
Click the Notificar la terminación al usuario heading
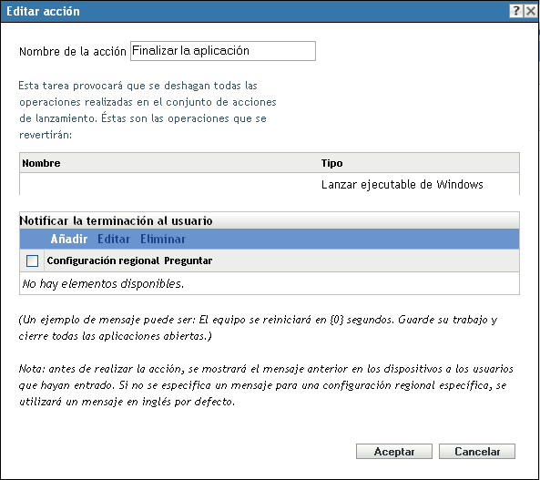[116, 220]
